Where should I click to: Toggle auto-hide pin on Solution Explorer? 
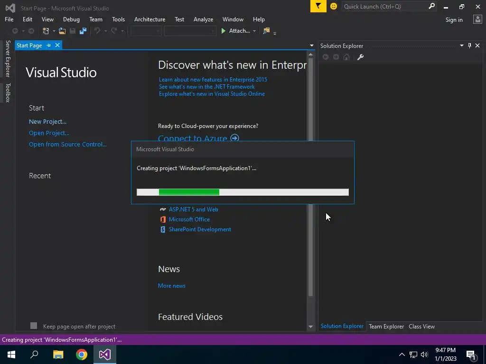469,45
